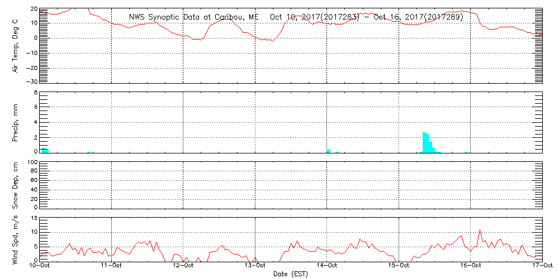The width and height of the screenshot is (559, 279).
Task: Click the tallest cyan precipitation bar on Oct 15
Action: pyautogui.click(x=424, y=142)
